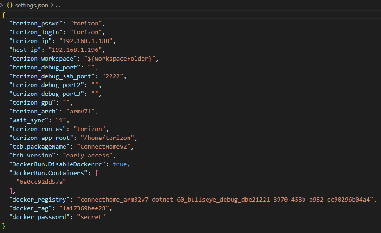This screenshot has width=381, height=233.
Task: Click the torizon_arch value armv7l
Action: 80,112
